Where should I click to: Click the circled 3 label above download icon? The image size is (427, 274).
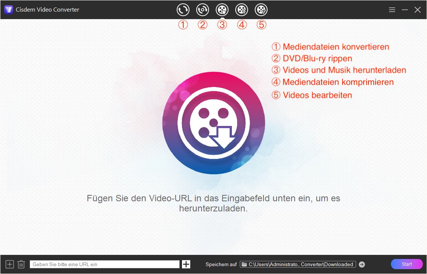[x=222, y=25]
